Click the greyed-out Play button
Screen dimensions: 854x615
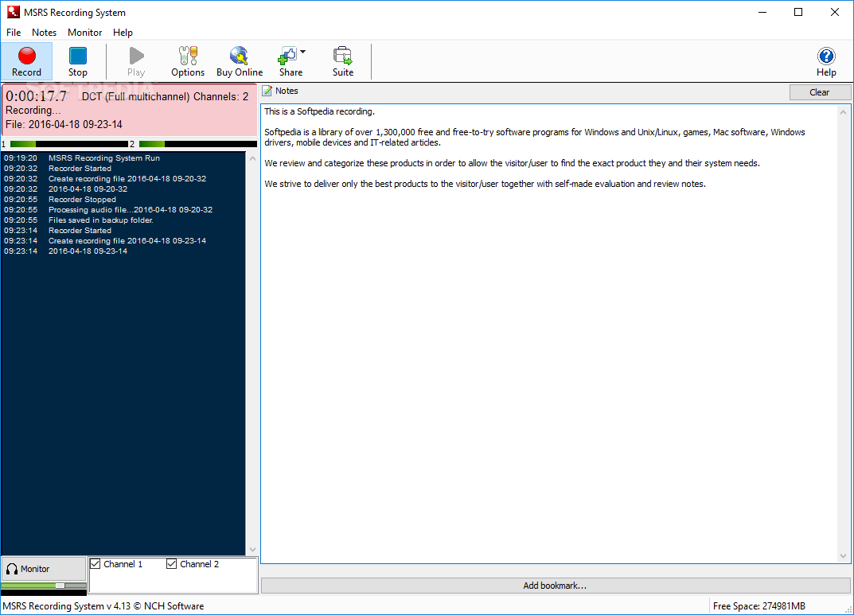[136, 61]
